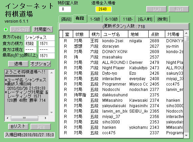Viewport: 193px width, 142px height.
Task: Go to the game room via 対局室へ
Action: 43,29
